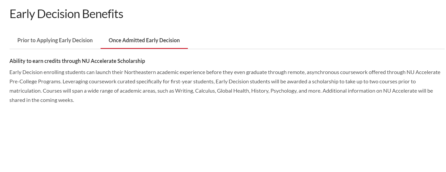
Task: Click the word History in the course list
Action: 259,91
